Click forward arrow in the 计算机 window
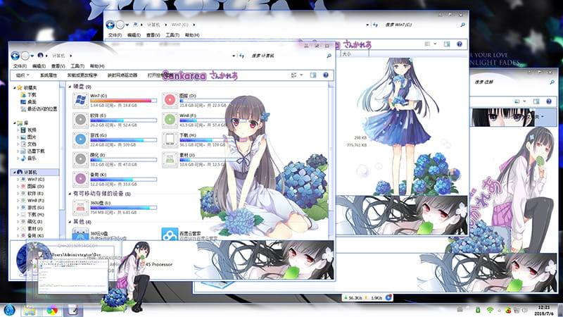 click(25, 56)
